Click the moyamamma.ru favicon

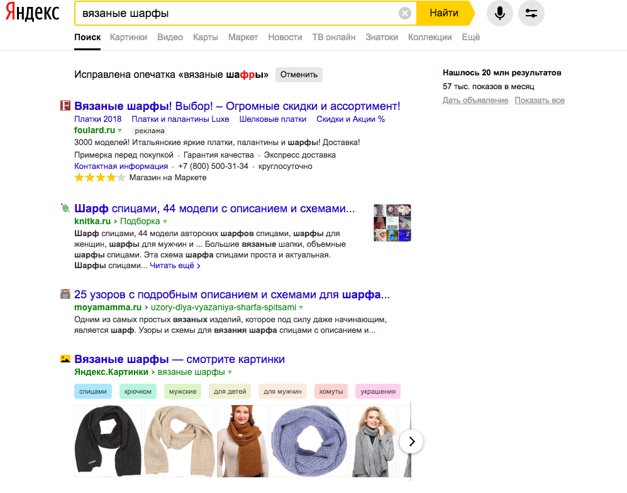tap(65, 294)
